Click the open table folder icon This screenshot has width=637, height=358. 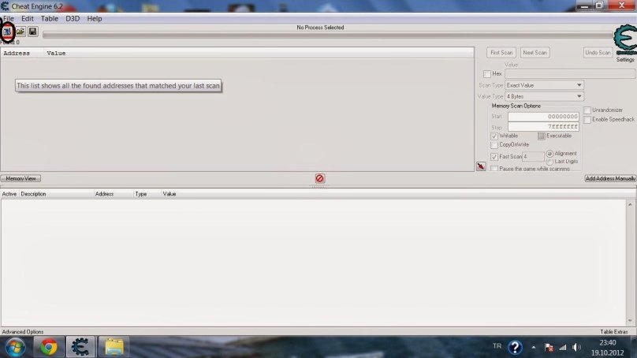point(20,32)
